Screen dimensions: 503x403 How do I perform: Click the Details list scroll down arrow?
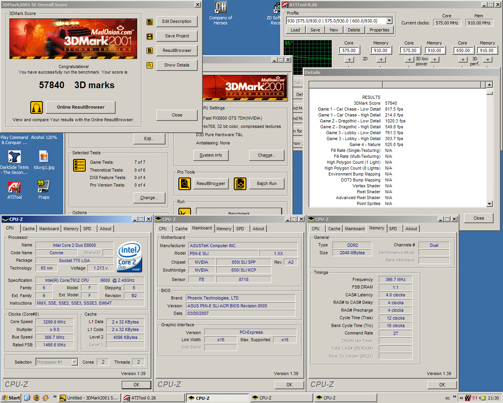tap(489, 204)
